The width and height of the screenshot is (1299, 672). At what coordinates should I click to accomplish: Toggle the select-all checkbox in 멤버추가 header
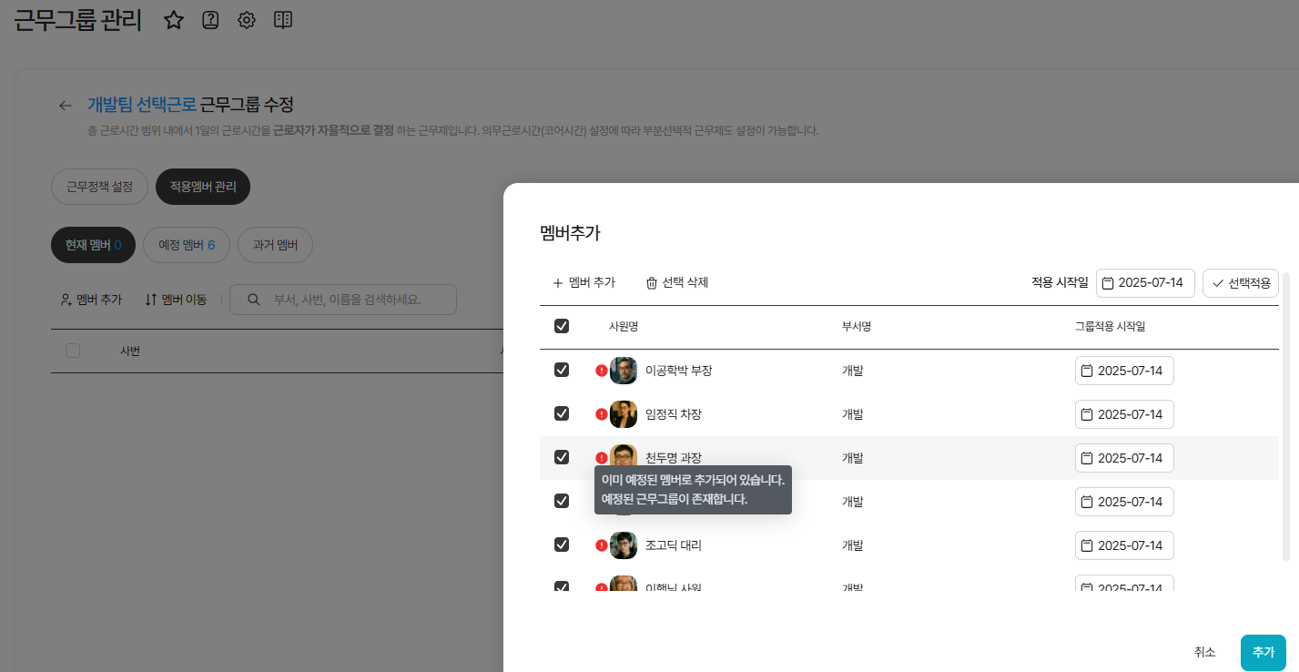point(562,326)
